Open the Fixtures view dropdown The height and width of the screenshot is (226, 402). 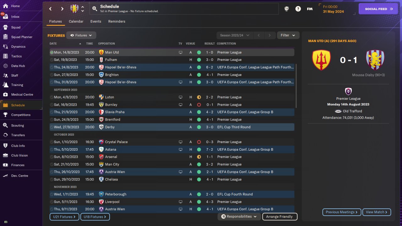81,35
